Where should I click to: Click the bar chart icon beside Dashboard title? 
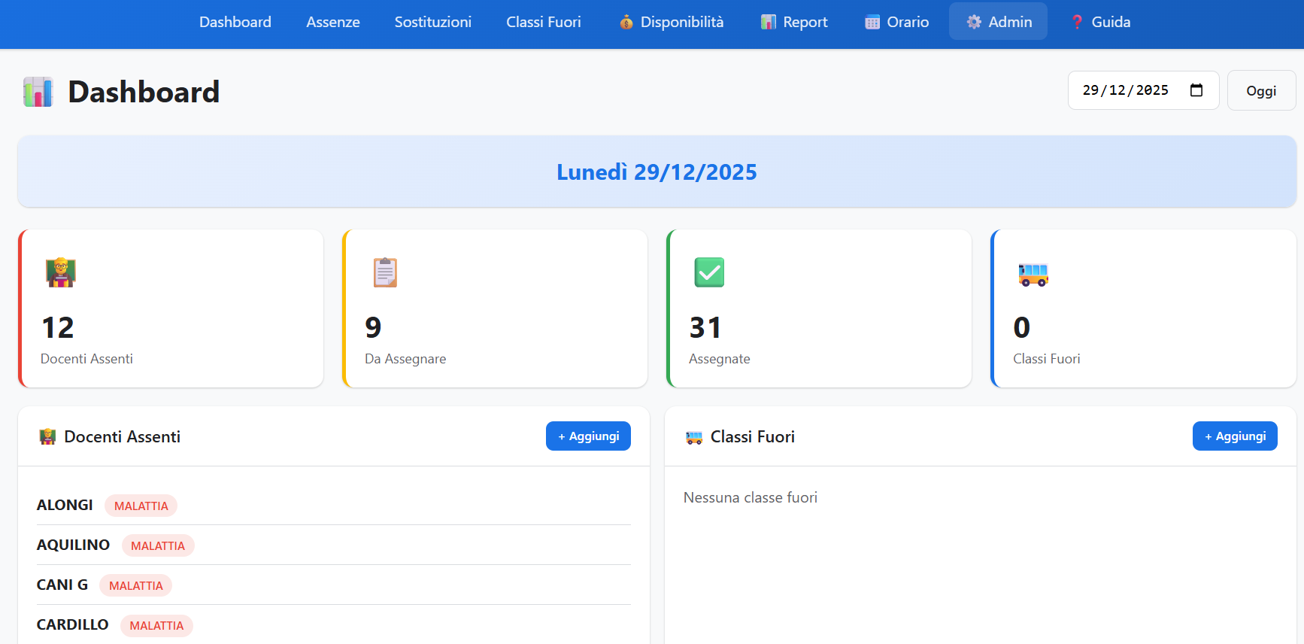pyautogui.click(x=38, y=92)
